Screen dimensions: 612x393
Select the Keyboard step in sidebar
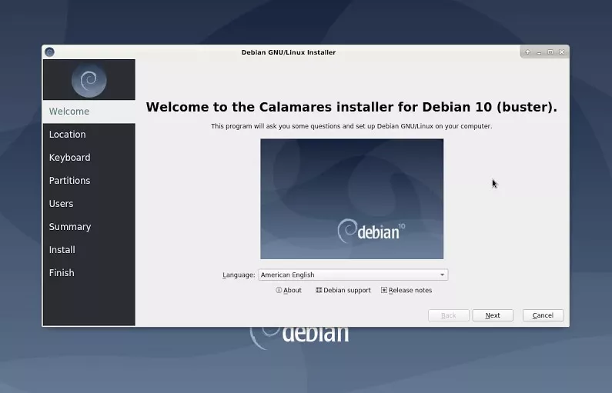(89, 158)
